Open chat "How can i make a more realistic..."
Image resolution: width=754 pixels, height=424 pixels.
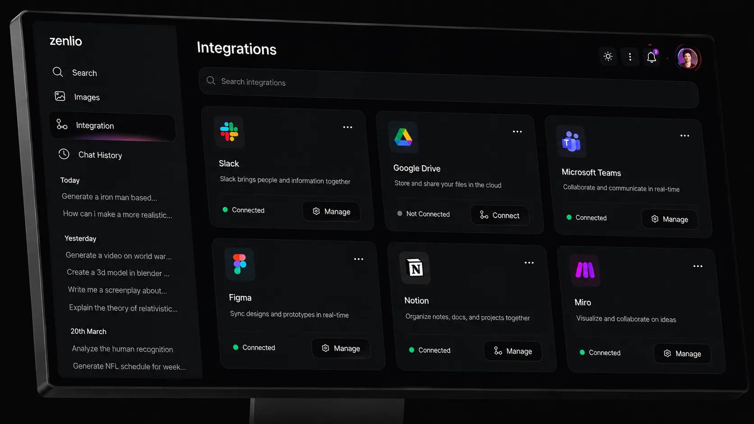(118, 214)
